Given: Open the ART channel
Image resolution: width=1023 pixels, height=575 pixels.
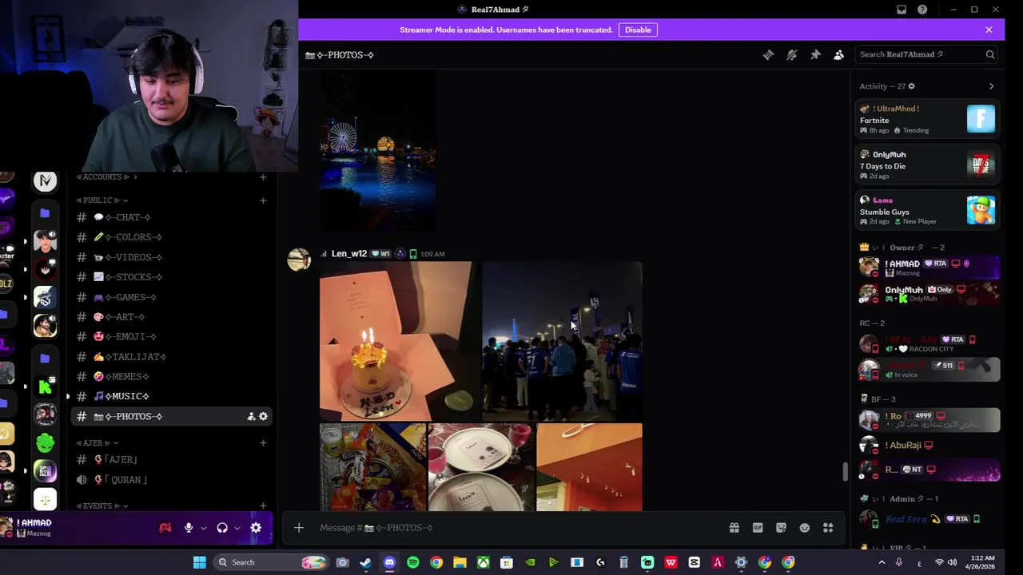Looking at the screenshot, I should point(172,317).
